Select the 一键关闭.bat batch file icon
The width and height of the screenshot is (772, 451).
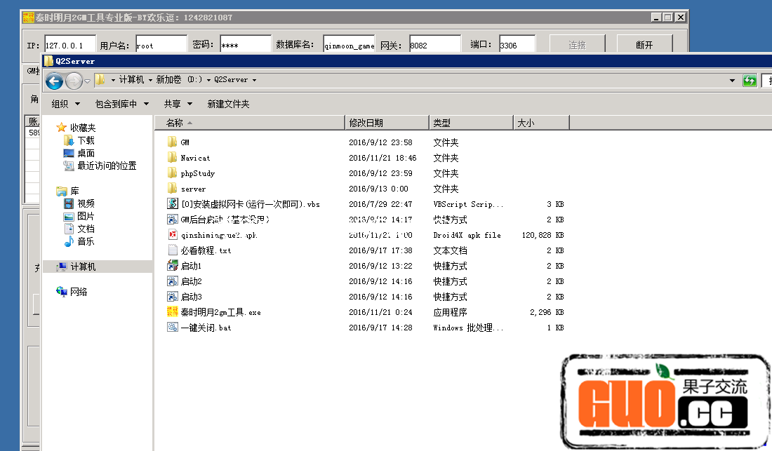[x=173, y=328]
